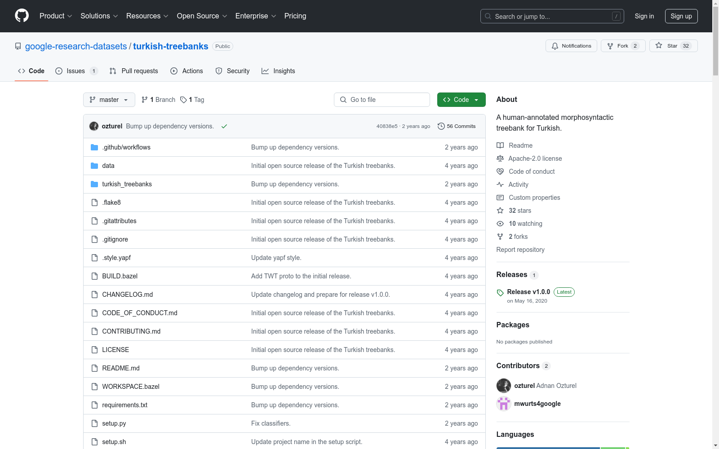Click the file icon beside README.md

[x=94, y=368]
